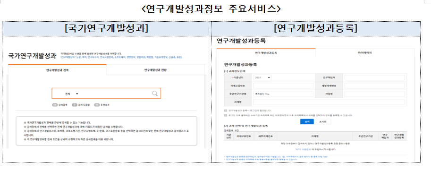Click the magnifier search icon in the search box
The image size is (431, 171).
tap(155, 94)
